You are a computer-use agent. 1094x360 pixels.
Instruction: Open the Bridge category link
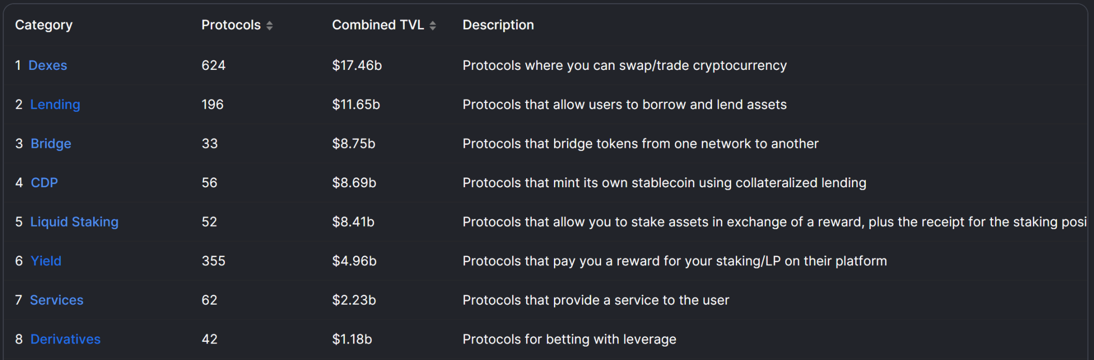tap(51, 144)
